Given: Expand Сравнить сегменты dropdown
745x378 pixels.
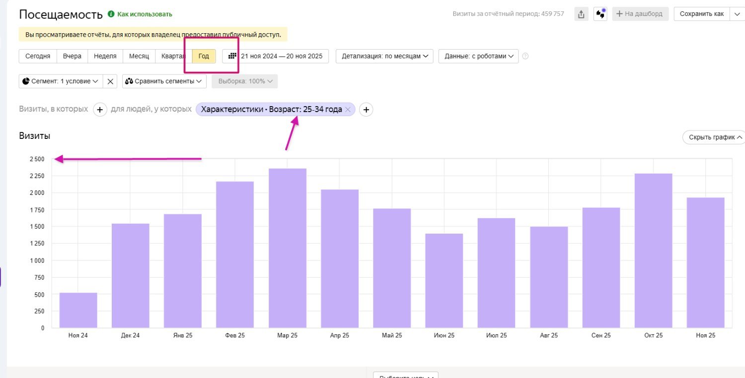Looking at the screenshot, I should click(164, 81).
